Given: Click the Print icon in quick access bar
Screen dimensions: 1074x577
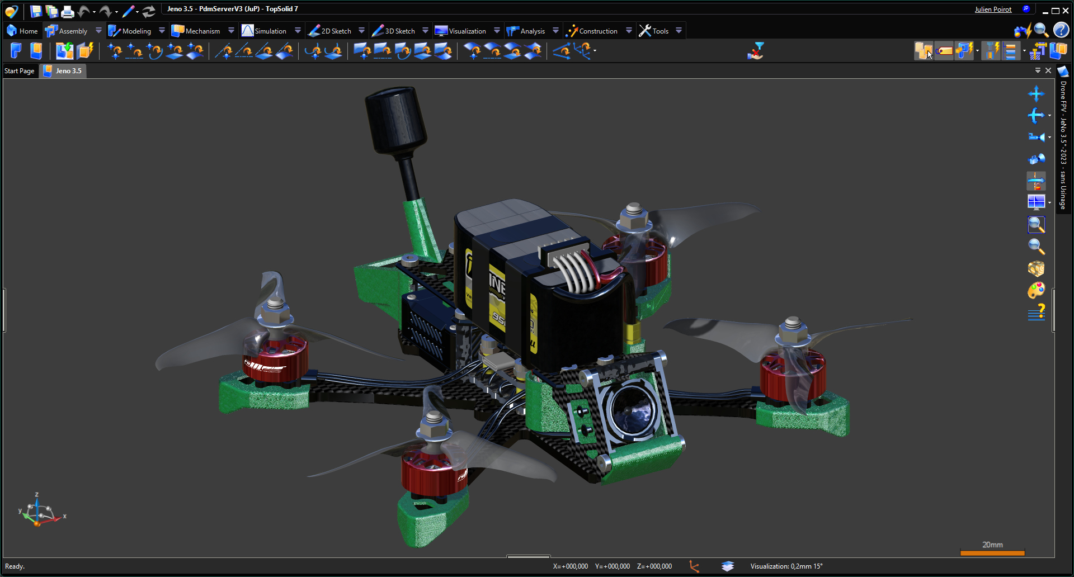Looking at the screenshot, I should tap(68, 11).
